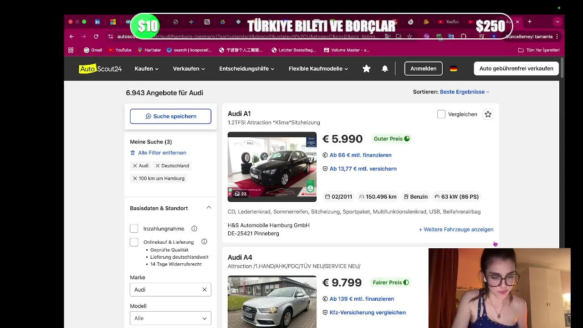Open the Tüm Yer İşaretleri bookmarks folder

click(x=539, y=50)
